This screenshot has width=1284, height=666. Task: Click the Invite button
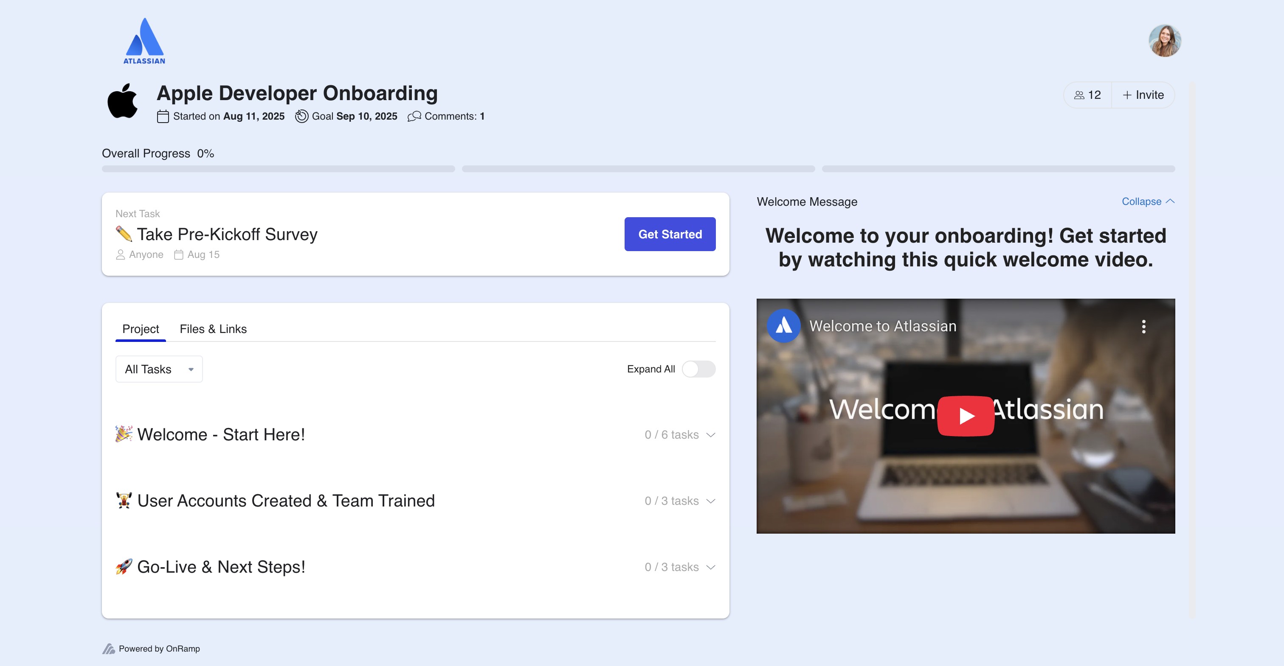pyautogui.click(x=1143, y=95)
